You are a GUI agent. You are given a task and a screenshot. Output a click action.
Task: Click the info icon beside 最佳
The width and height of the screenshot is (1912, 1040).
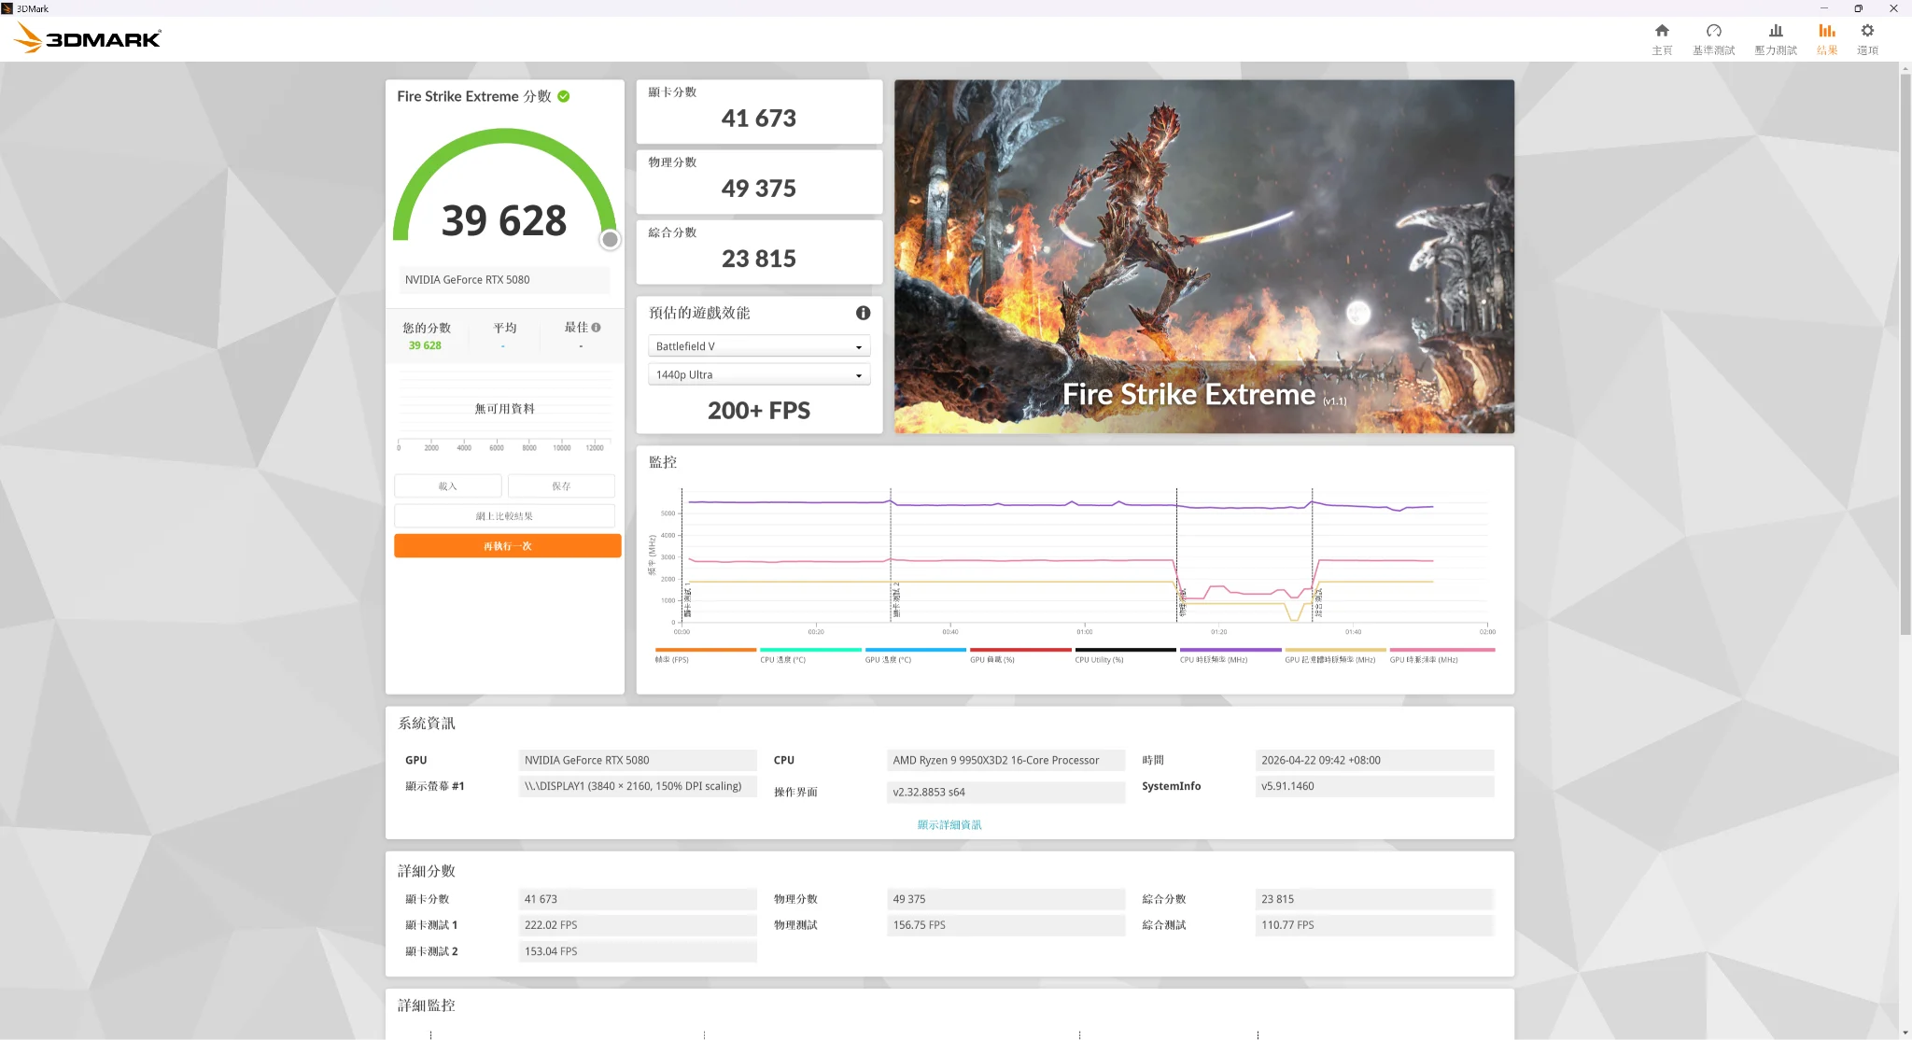click(x=596, y=328)
